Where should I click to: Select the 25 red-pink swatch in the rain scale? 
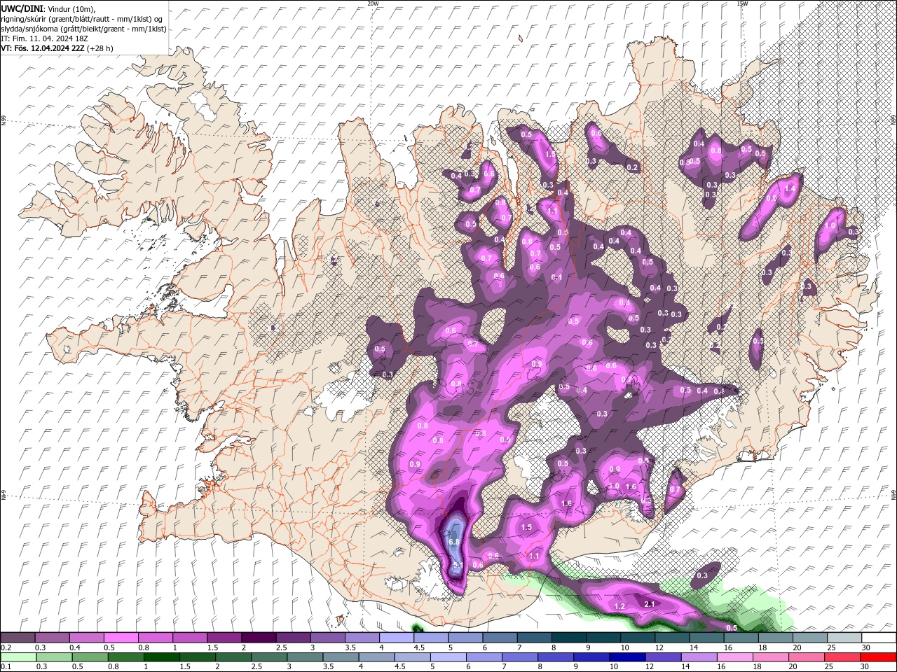(842, 657)
